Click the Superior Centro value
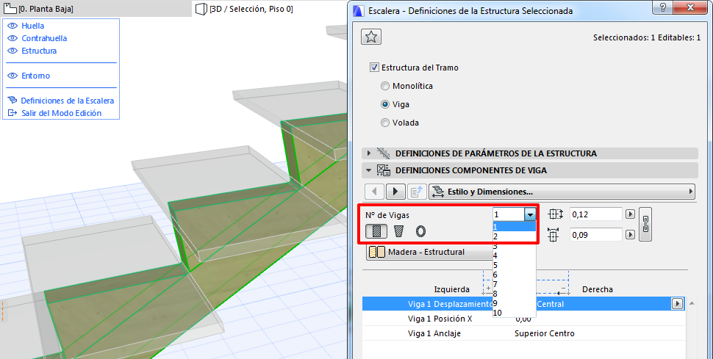Viewport: 713px width, 359px height. click(544, 333)
